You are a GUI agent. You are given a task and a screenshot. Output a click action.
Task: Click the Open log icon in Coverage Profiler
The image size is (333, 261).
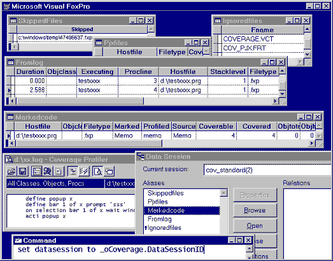11,171
